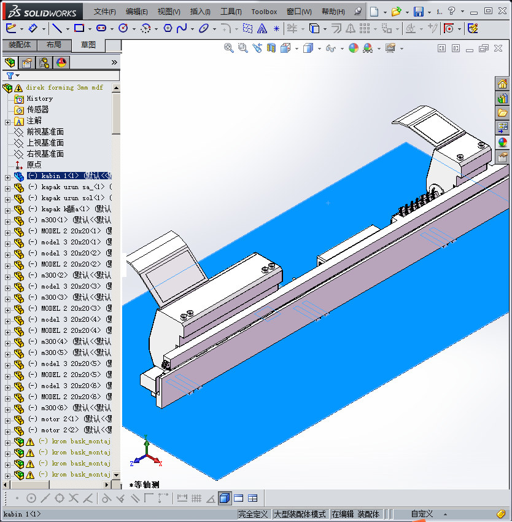The height and width of the screenshot is (522, 512).
Task: Open the Toolbox menu
Action: [264, 12]
